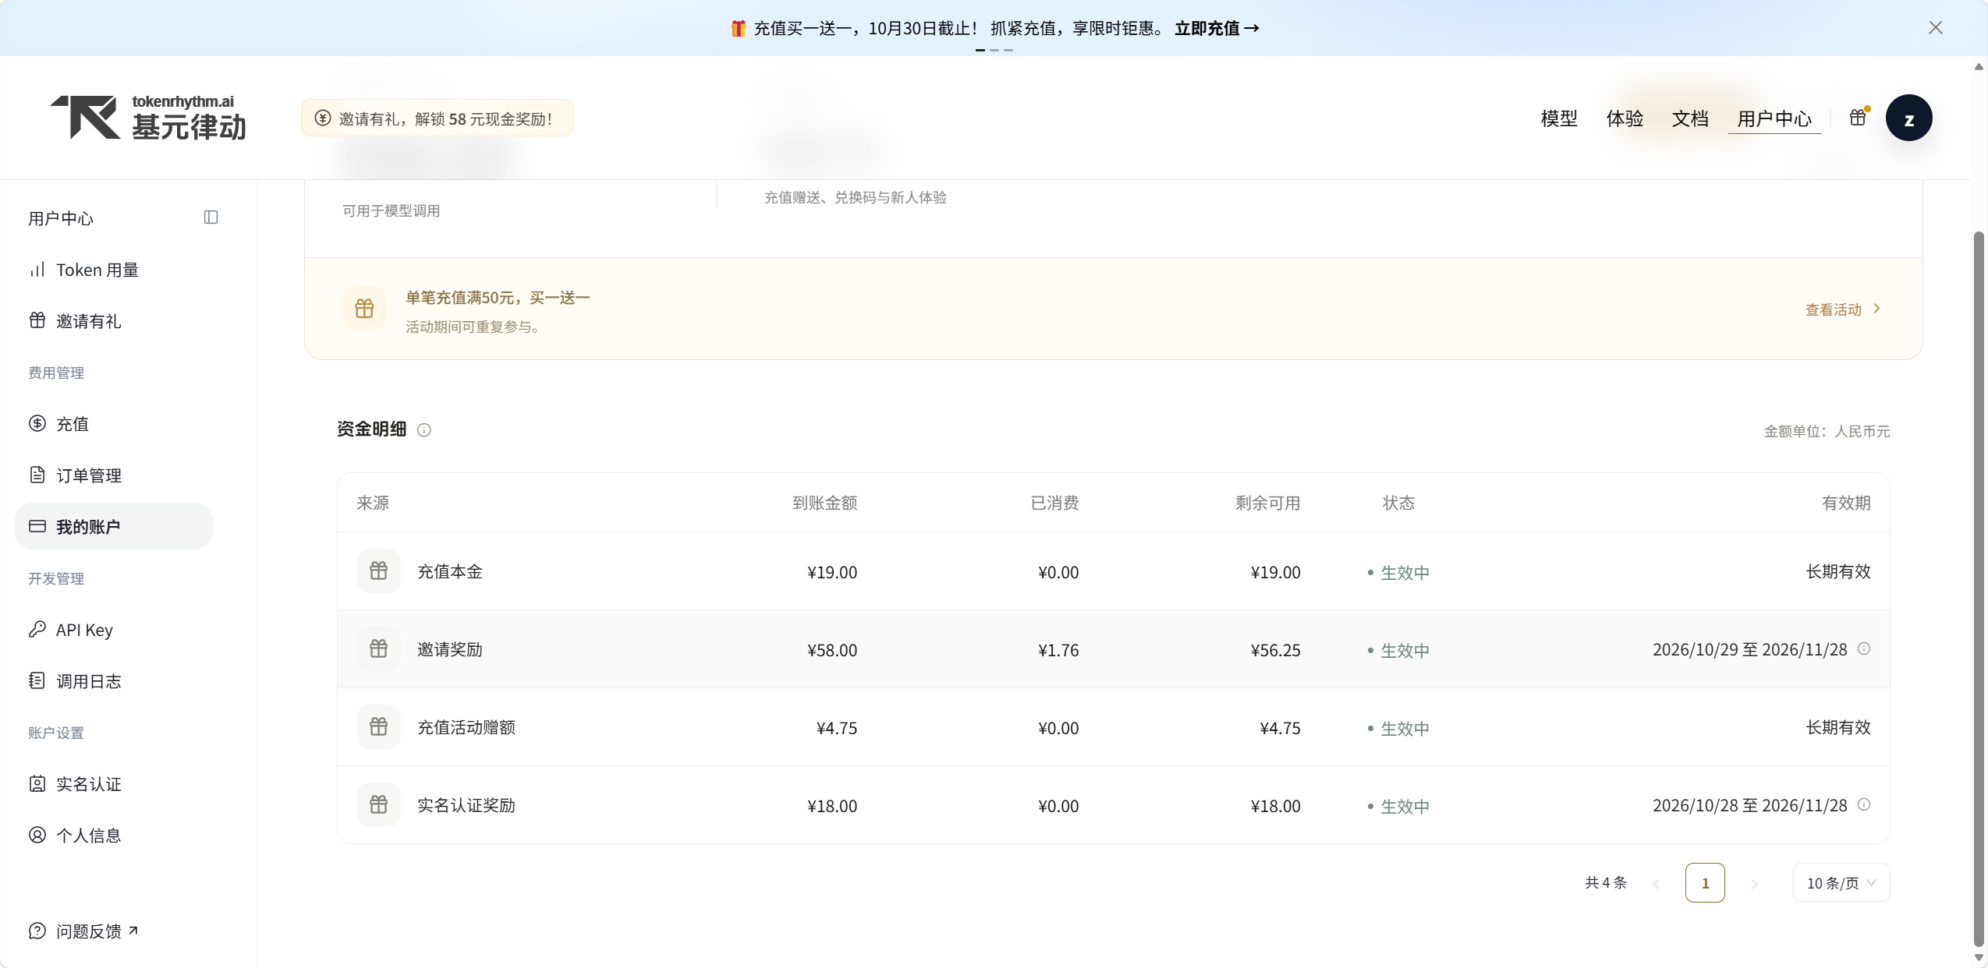This screenshot has height=968, width=1988.
Task: Open the 文档 navigation tab
Action: [1690, 118]
